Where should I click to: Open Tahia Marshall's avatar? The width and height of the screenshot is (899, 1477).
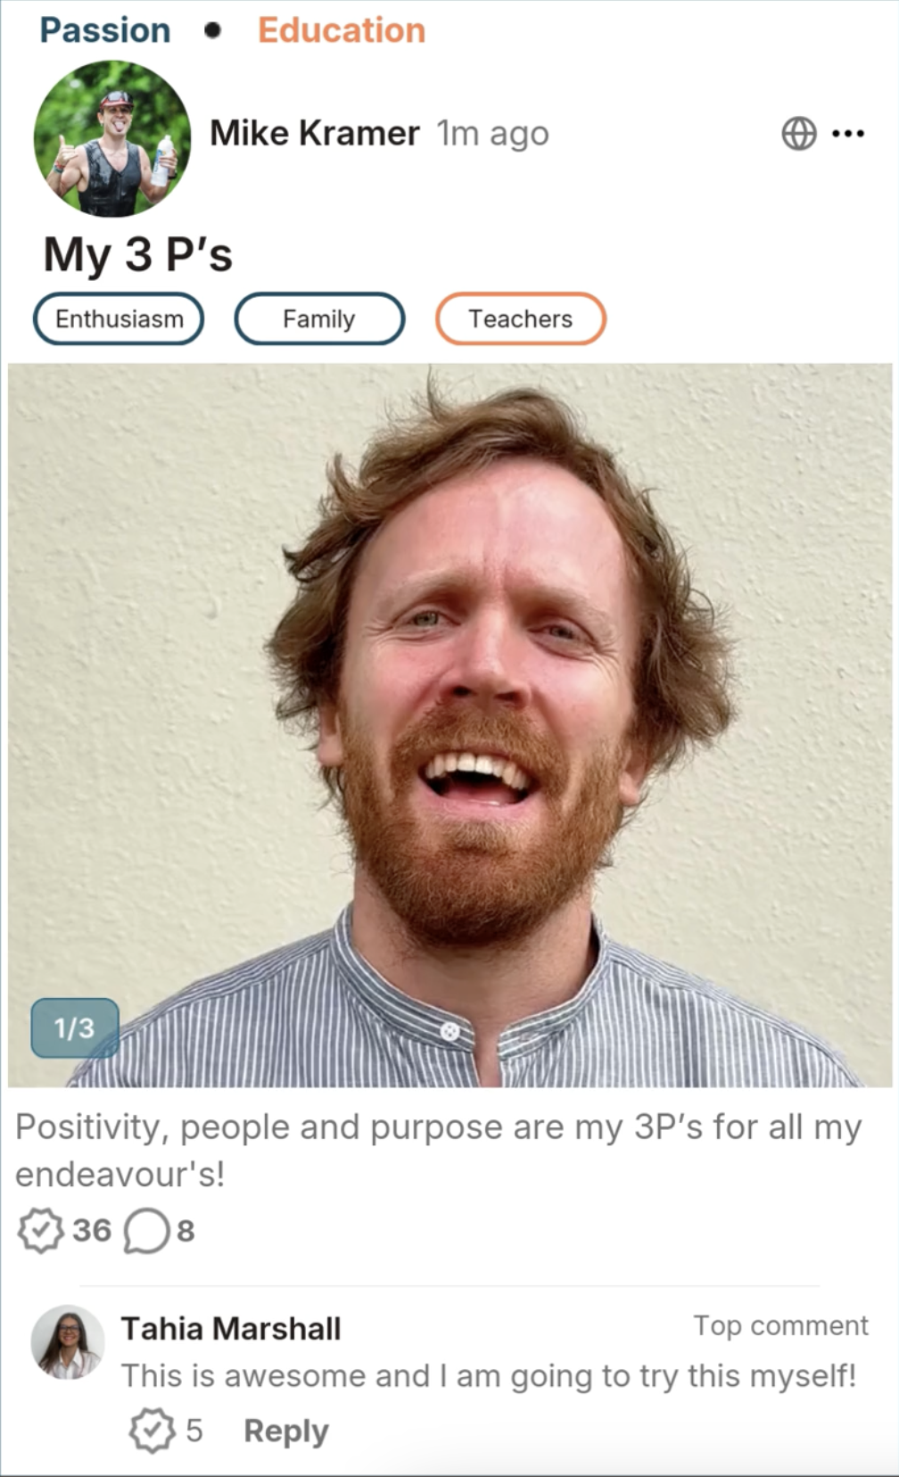(68, 1341)
